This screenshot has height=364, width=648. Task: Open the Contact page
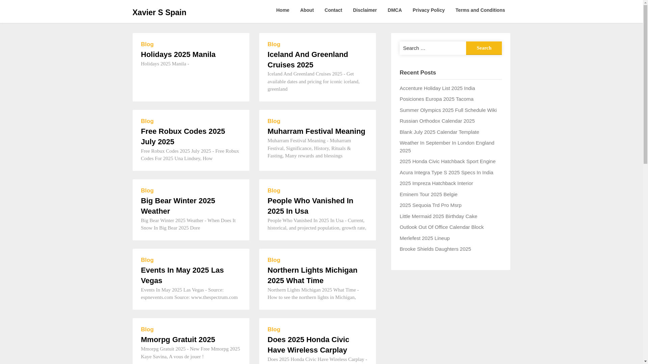(x=333, y=10)
